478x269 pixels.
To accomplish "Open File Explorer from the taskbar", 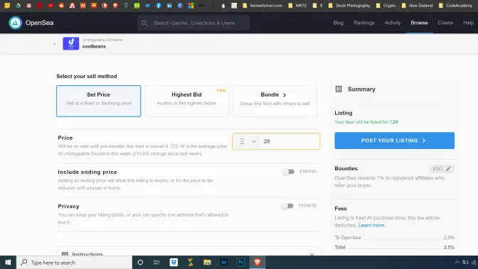I will [207, 263].
